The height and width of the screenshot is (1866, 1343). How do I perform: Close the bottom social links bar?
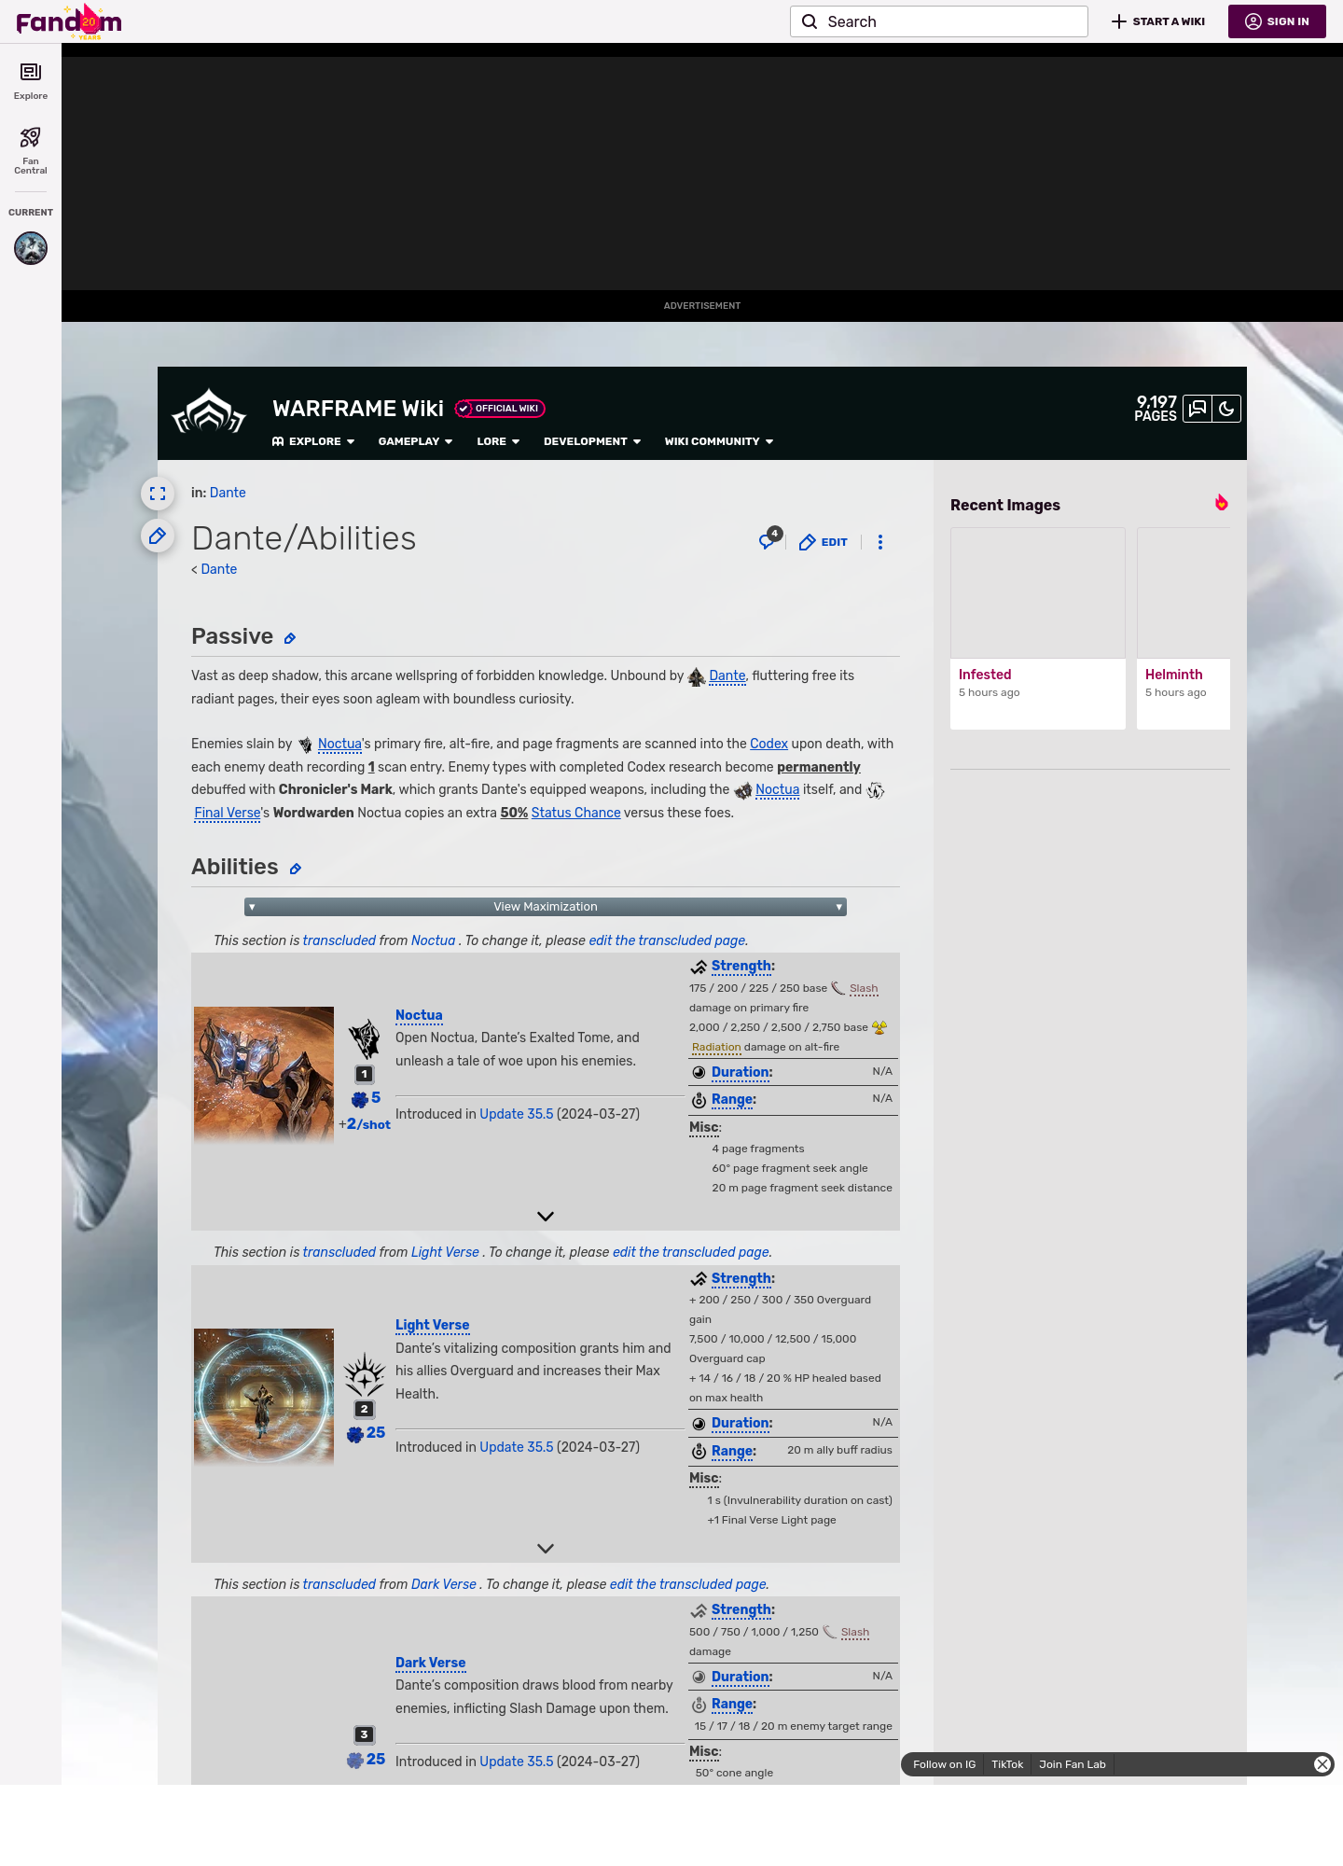(1322, 1764)
